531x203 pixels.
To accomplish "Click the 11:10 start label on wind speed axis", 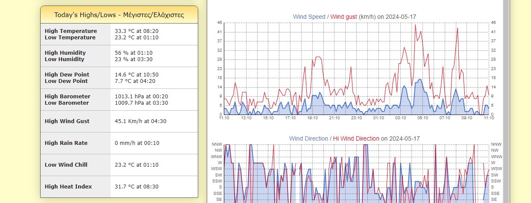I will point(223,118).
